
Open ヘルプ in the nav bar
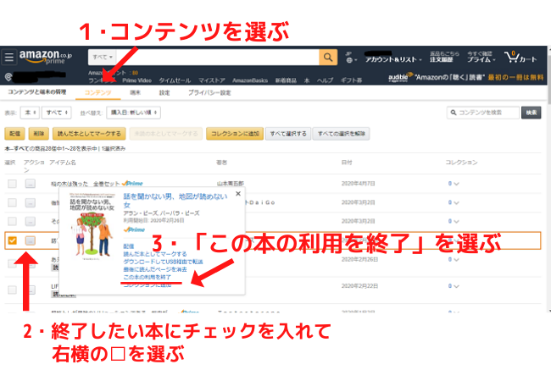click(x=325, y=80)
